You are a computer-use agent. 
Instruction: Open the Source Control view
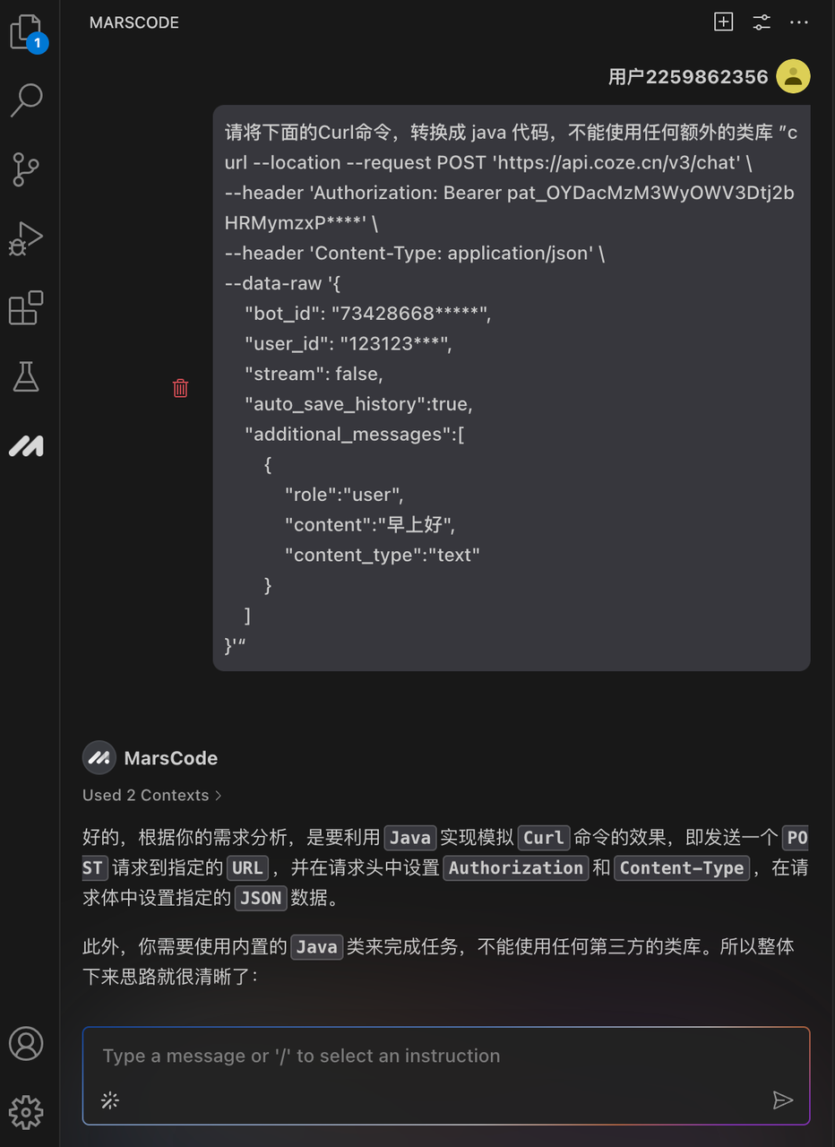[x=26, y=169]
